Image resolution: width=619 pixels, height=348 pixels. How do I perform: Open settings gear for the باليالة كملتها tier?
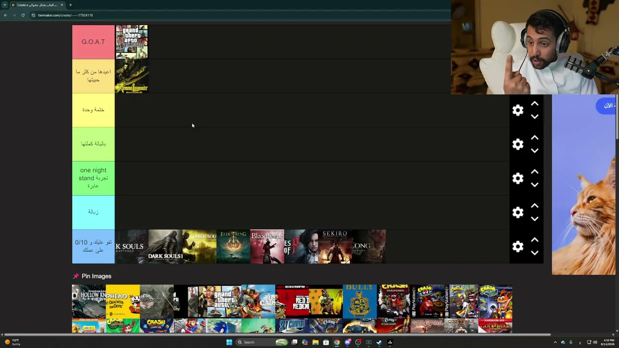pyautogui.click(x=518, y=144)
